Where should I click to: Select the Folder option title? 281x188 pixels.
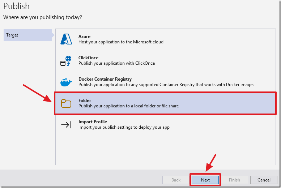pos(85,101)
